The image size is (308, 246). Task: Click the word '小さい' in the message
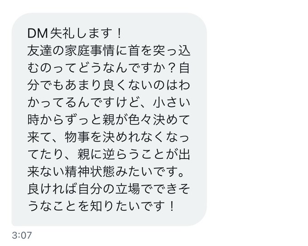(171, 103)
